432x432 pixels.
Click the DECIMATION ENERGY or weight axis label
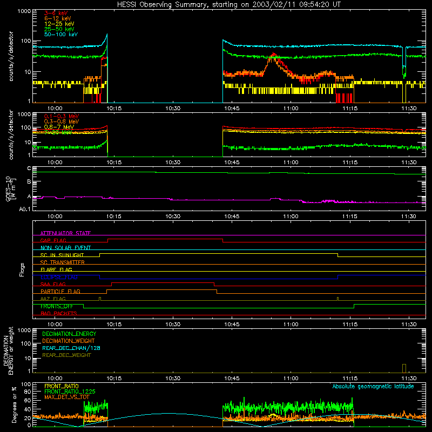[x=9, y=350]
